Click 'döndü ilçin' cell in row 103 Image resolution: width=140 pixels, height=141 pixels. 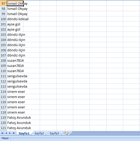15,34
